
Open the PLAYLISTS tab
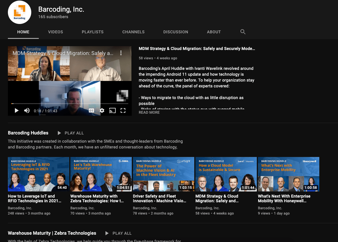coord(93,32)
